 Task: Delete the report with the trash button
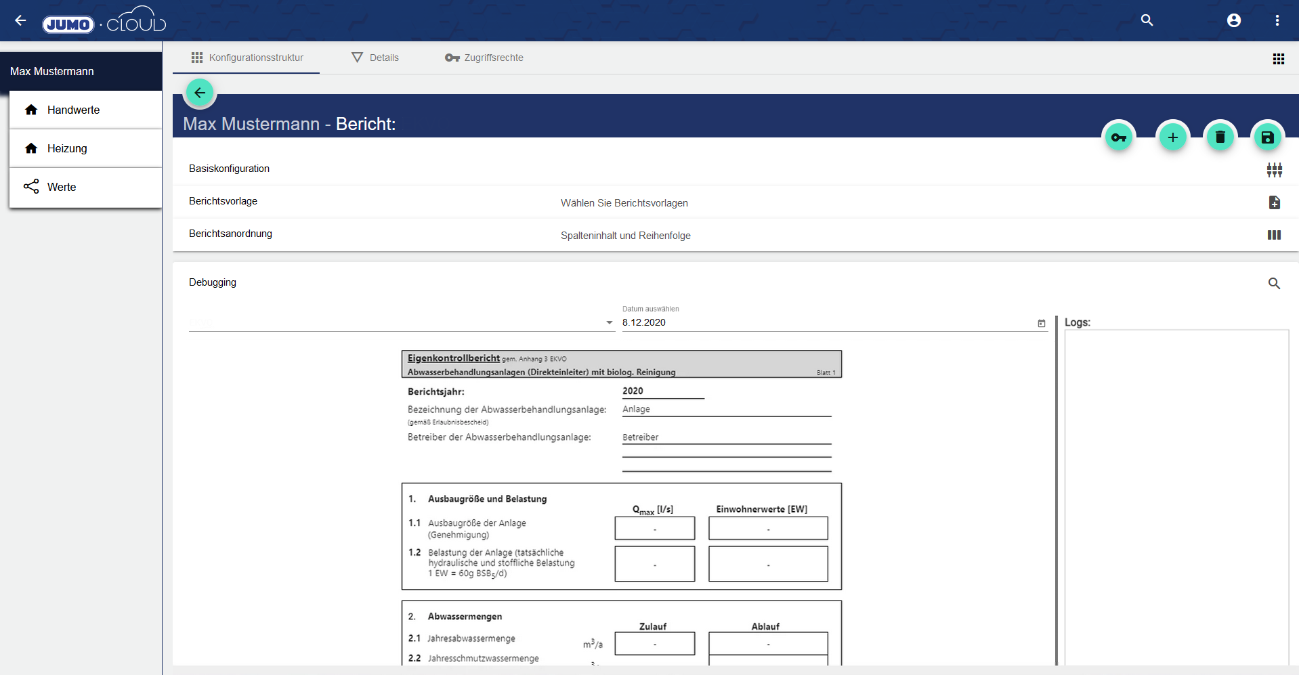coord(1220,138)
